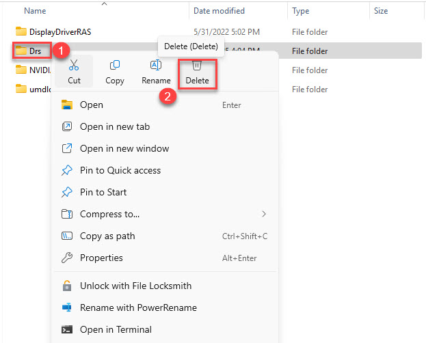Click the Delete trash can icon
Screen dimensions: 426x343
(x=196, y=66)
